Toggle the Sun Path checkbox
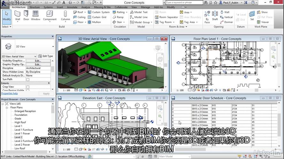The height and width of the screenshot is (159, 284). 28,79
